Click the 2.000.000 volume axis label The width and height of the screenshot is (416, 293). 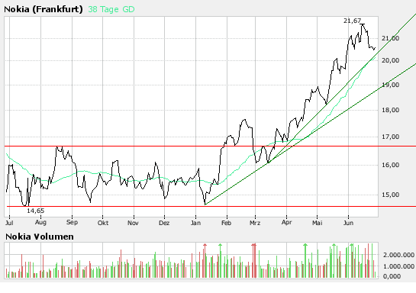pos(398,255)
